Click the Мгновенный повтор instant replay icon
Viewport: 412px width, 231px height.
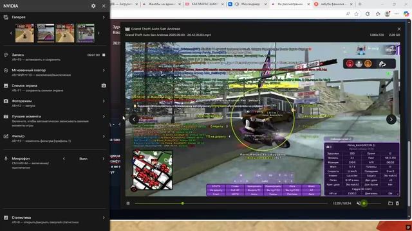6,70
